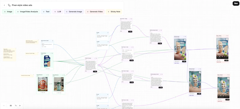240x109 pixels.
Task: Run the Starting image prompt 1 node
Action: click(160, 43)
